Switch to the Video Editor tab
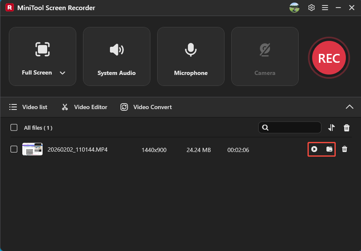The image size is (361, 251). tap(84, 107)
